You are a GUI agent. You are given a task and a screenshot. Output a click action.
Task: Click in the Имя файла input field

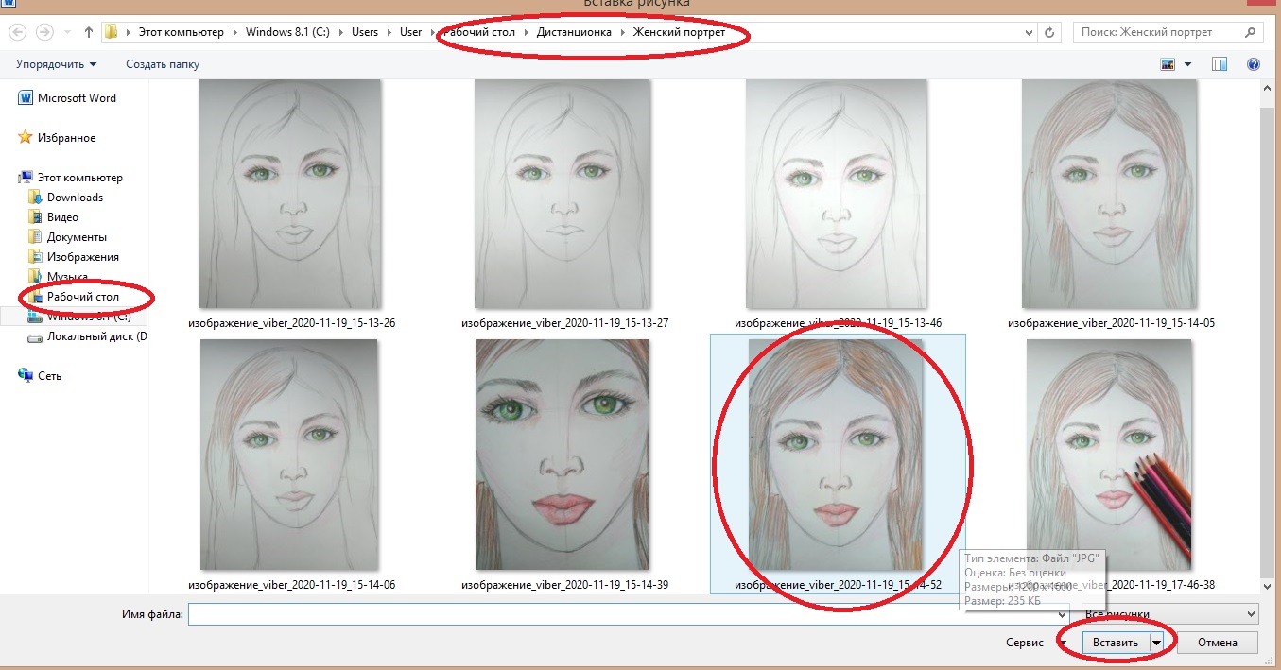click(x=629, y=614)
